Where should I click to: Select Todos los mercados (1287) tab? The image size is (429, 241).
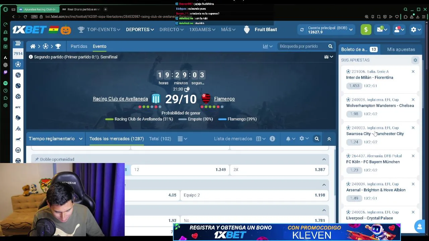(117, 139)
